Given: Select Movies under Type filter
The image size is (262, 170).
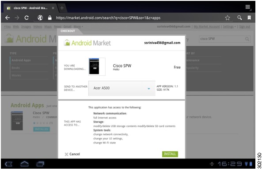Looking at the screenshot, I should coord(16,75).
